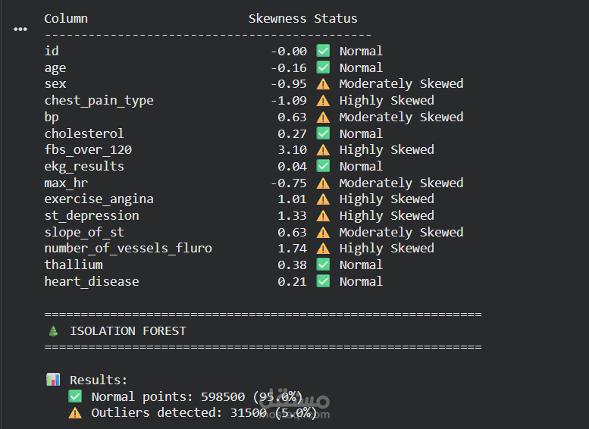This screenshot has height=429, width=589.
Task: Open the cell output options ellipsis menu
Action: 20,29
